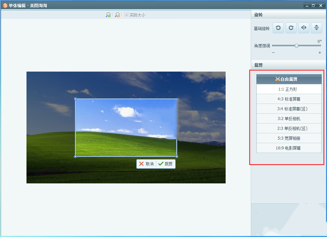Click the 美图淘淘 app icon in title bar
Viewport: 327px width, 237px height.
(5, 6)
